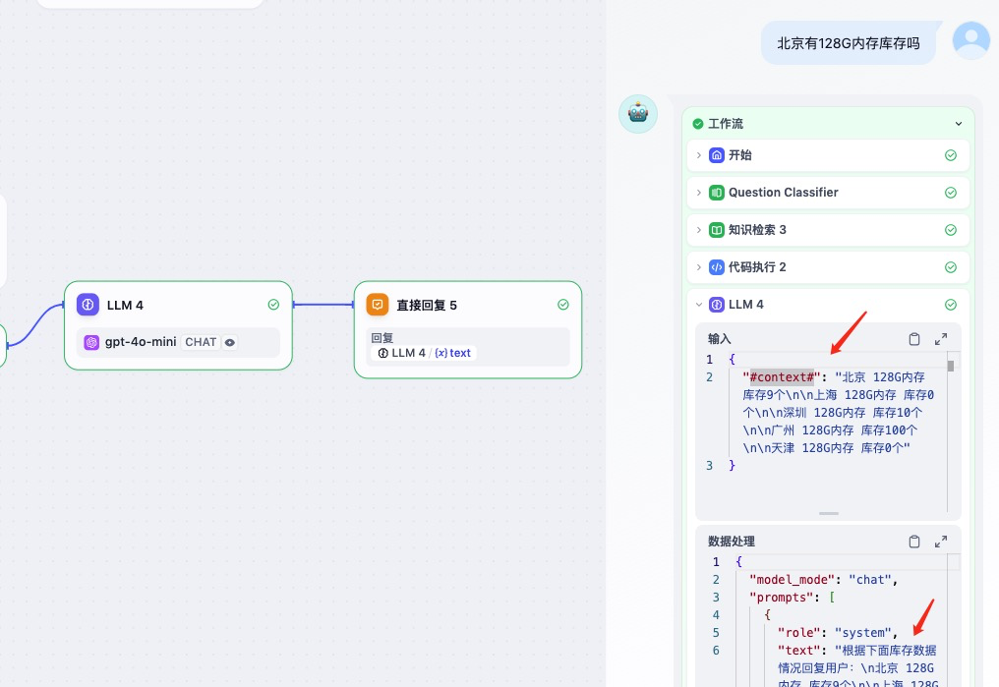
Task: Expand data processing panel to fullscreen
Action: [x=941, y=542]
